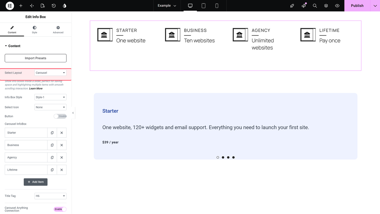Viewport: 380px width, 214px height.
Task: Duplicate the Agency carousel item
Action: click(x=52, y=158)
